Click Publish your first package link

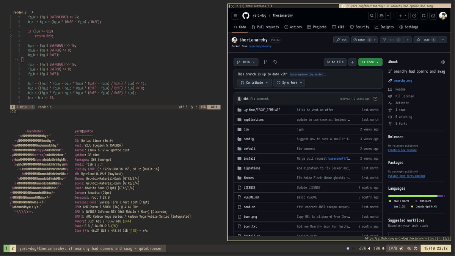coord(406,176)
